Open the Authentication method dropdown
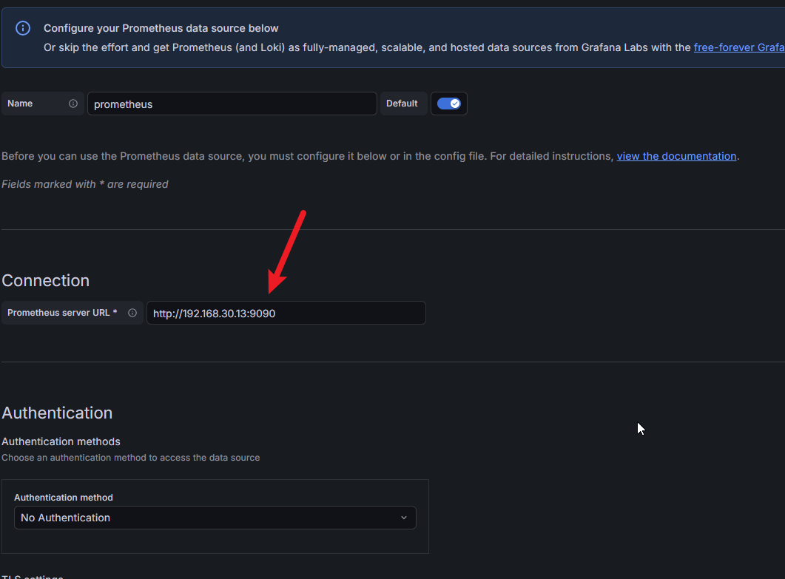785x579 pixels. click(215, 518)
